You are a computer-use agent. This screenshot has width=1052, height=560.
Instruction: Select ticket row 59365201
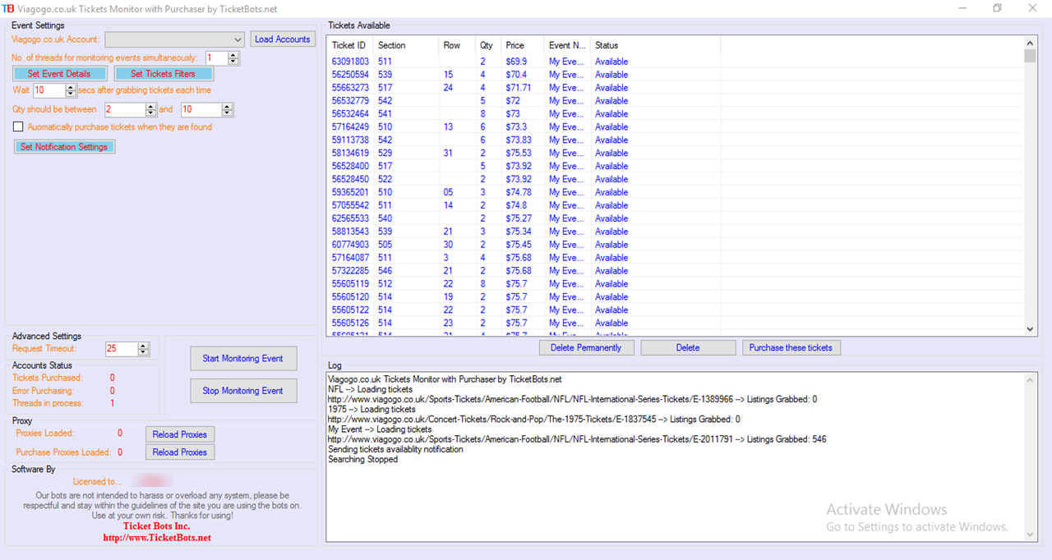click(x=676, y=192)
